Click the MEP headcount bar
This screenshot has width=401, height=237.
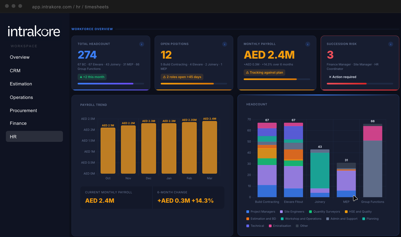[346, 180]
